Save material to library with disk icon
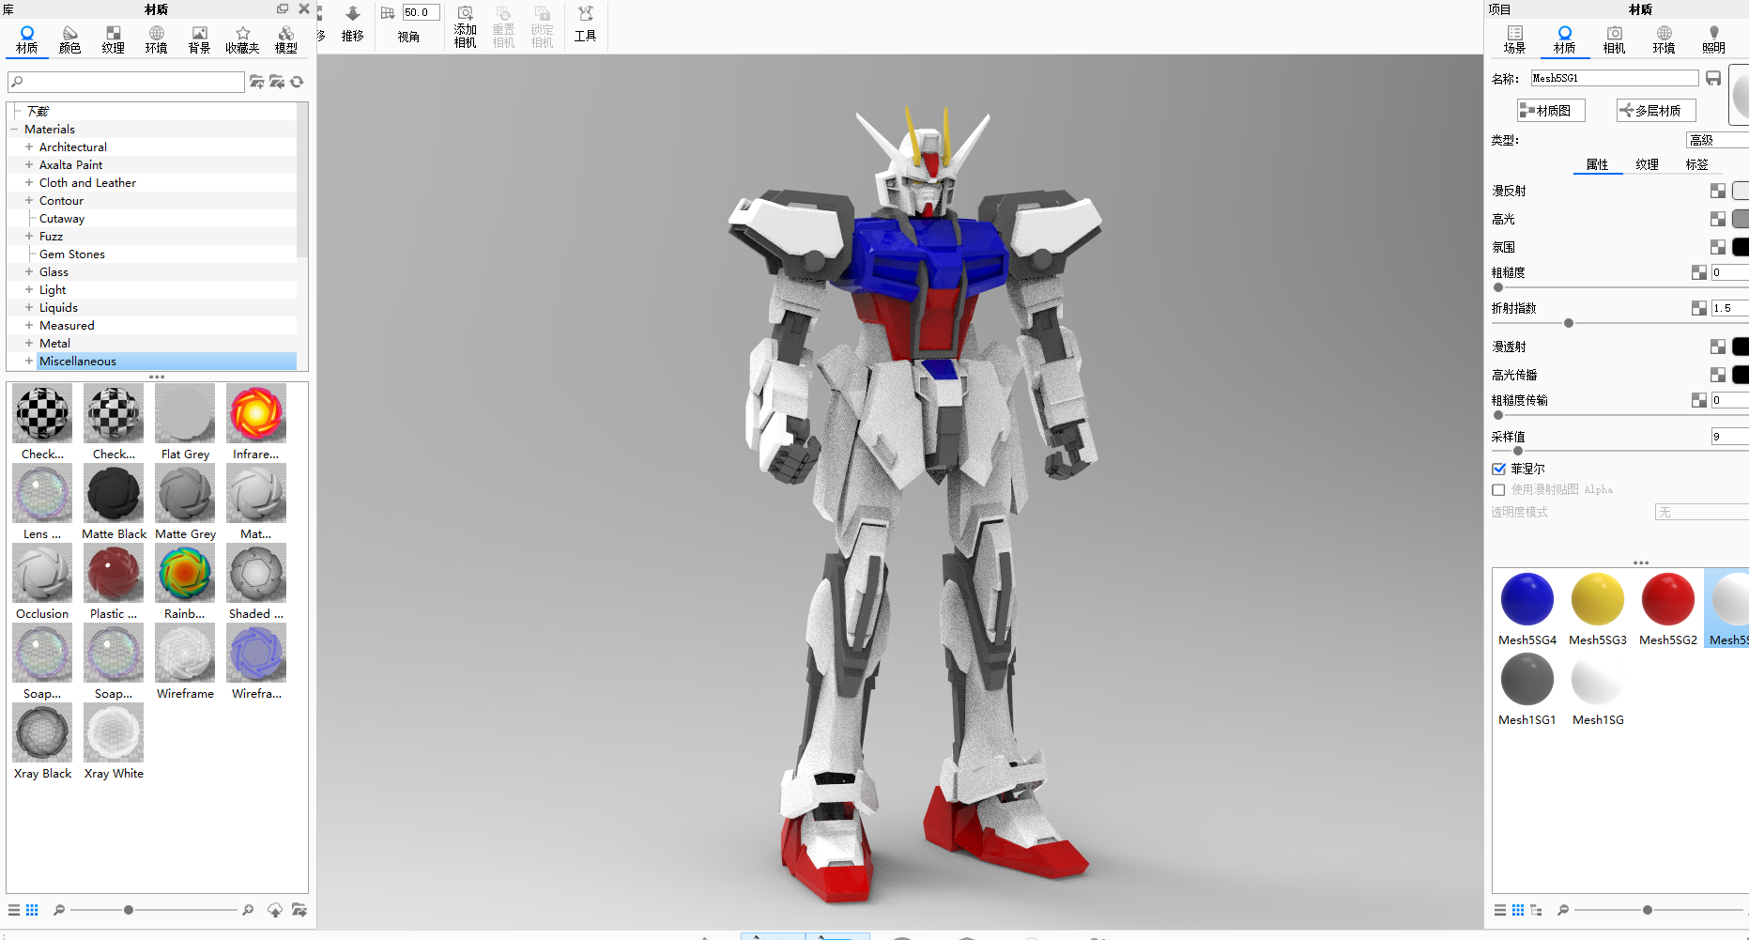This screenshot has width=1749, height=940. pyautogui.click(x=1713, y=78)
